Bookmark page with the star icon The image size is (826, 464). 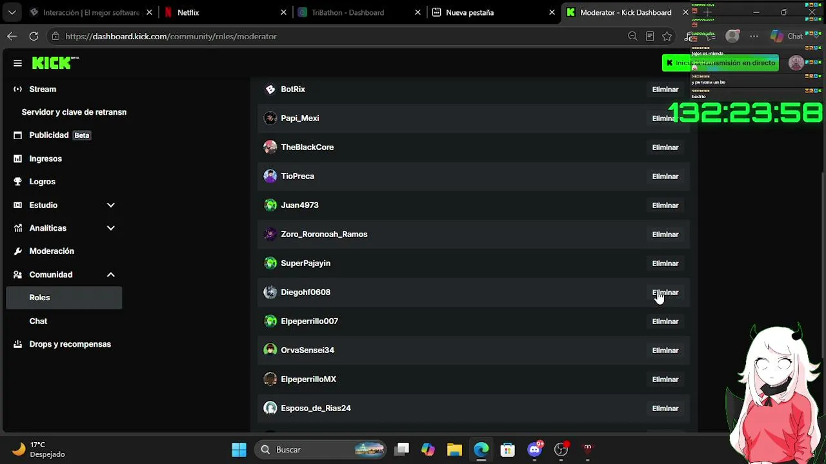click(x=667, y=36)
